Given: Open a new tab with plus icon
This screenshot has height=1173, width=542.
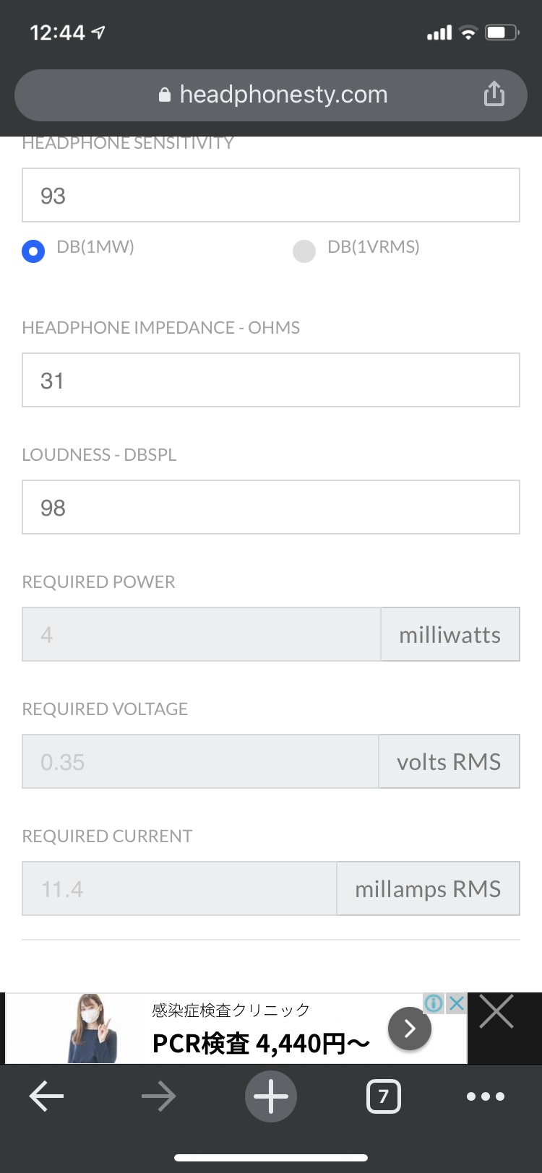Looking at the screenshot, I should coord(271,1096).
